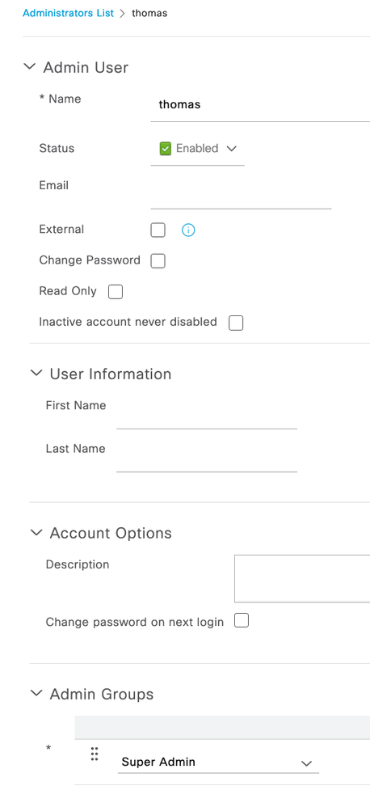Go back to Administrators List
The width and height of the screenshot is (370, 807).
tap(69, 14)
